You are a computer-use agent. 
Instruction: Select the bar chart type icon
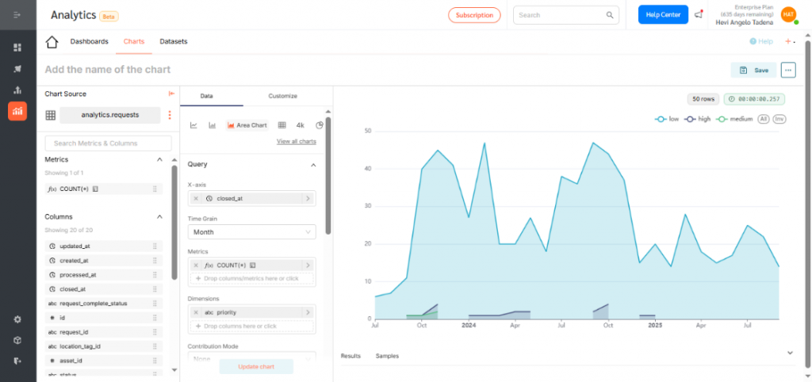coord(213,125)
